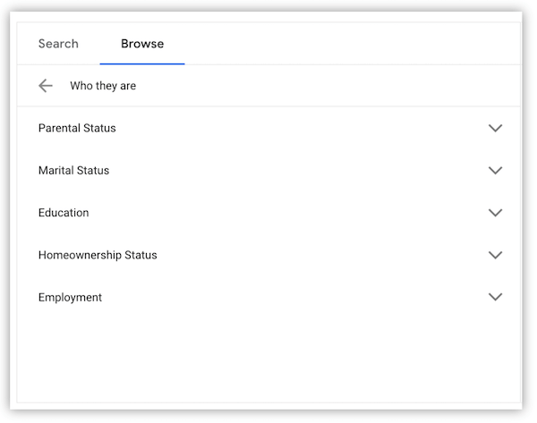This screenshot has width=537, height=423.
Task: Click the blue underline beneath Browse
Action: pyautogui.click(x=142, y=63)
